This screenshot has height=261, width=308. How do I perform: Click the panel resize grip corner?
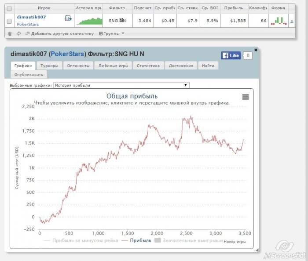[257, 250]
